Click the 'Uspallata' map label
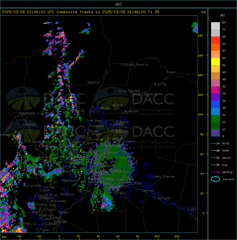Screen dimensions: 237x240 point(27,113)
